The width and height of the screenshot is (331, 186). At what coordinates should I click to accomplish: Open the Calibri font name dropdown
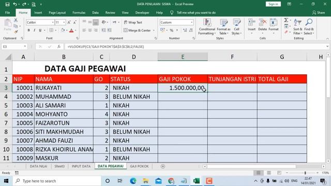pyautogui.click(x=53, y=22)
